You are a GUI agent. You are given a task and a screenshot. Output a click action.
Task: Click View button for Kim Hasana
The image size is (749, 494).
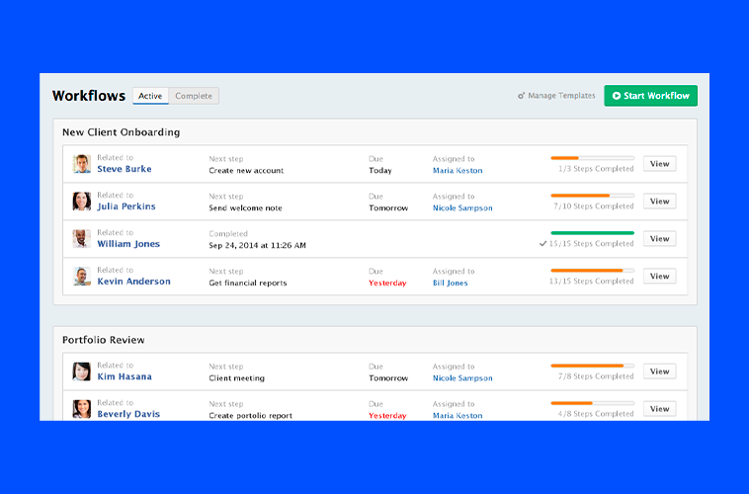click(659, 371)
